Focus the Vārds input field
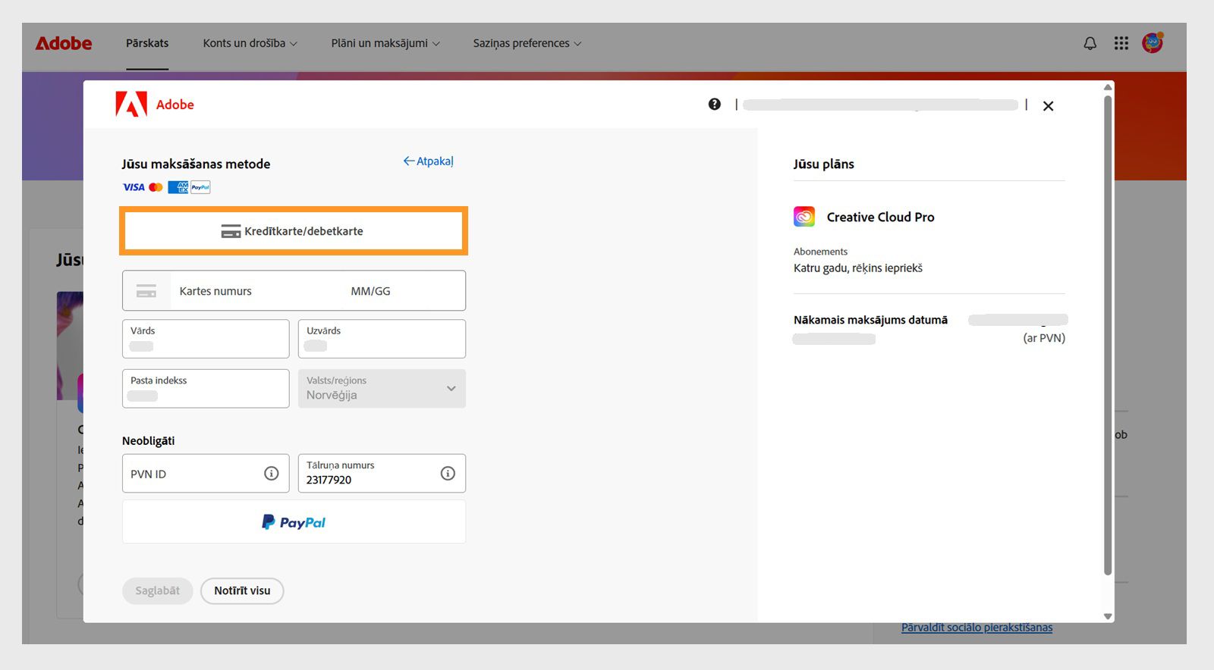Image resolution: width=1214 pixels, height=670 pixels. (206, 339)
